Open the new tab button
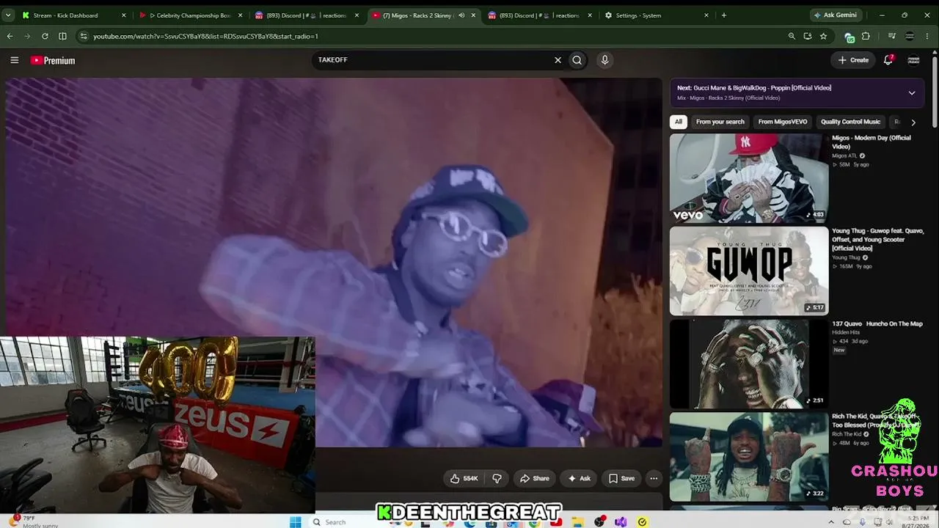The width and height of the screenshot is (939, 528). click(x=724, y=15)
